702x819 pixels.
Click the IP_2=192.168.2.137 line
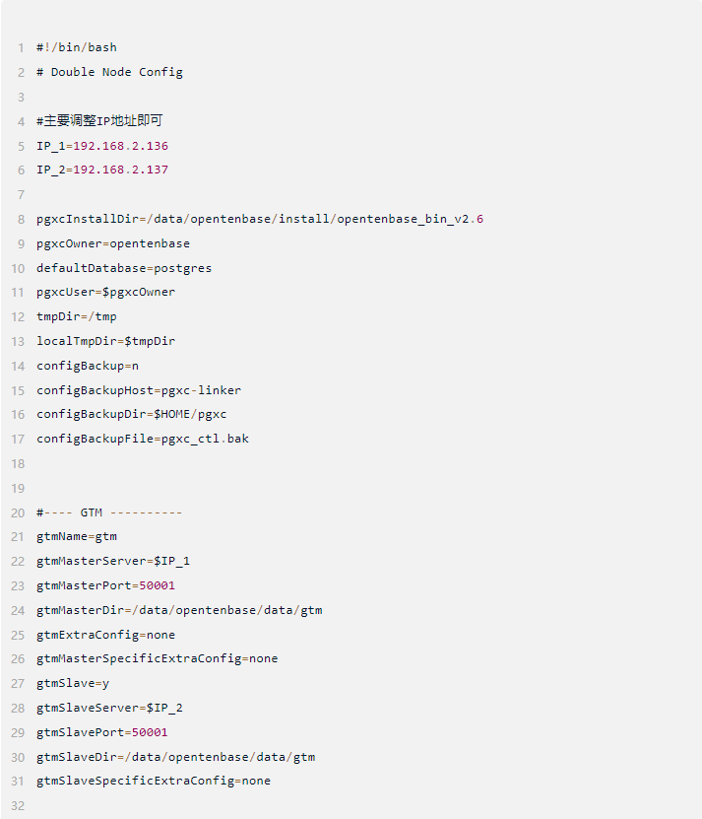click(x=102, y=170)
